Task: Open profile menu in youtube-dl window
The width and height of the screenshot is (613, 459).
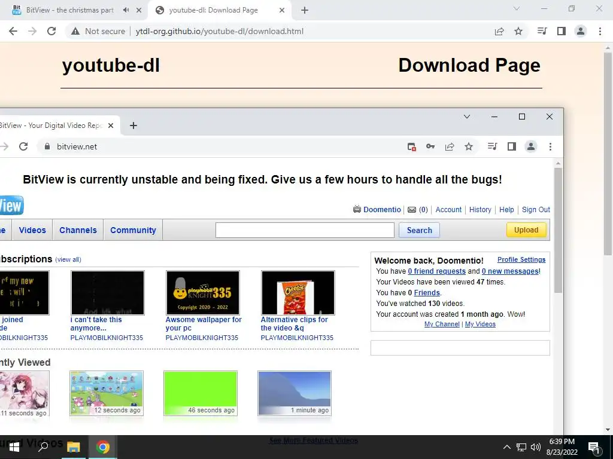Action: [581, 31]
